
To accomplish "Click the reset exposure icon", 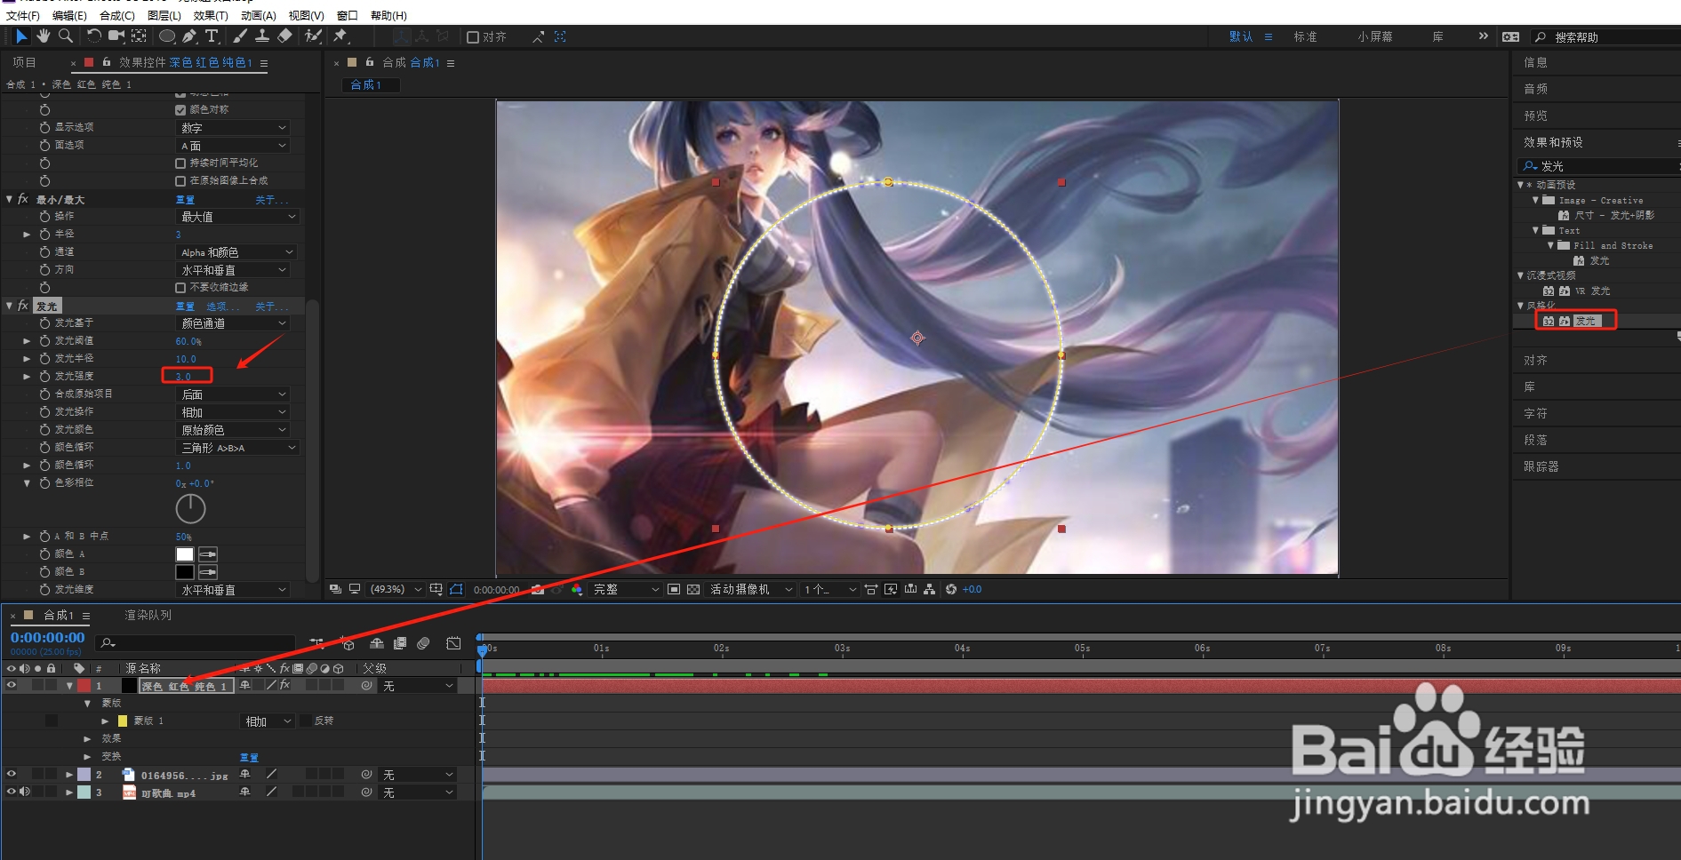I will coord(951,589).
